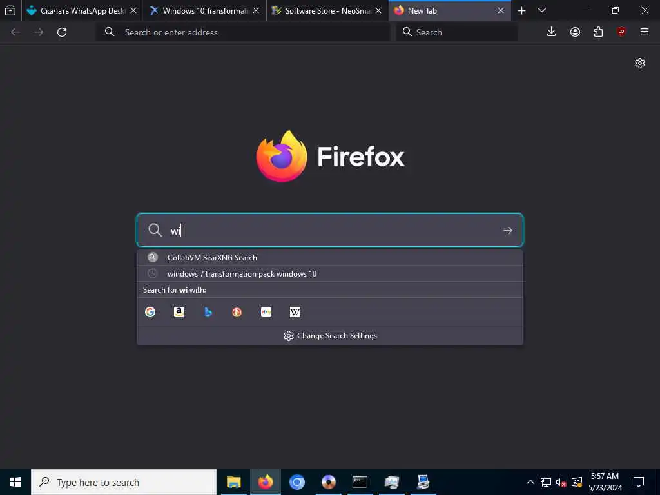
Task: Open new tab personalize gear
Action: coord(640,63)
